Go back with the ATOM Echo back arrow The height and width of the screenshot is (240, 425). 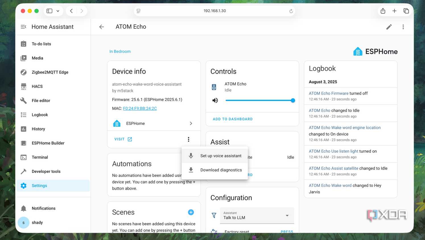(x=102, y=27)
